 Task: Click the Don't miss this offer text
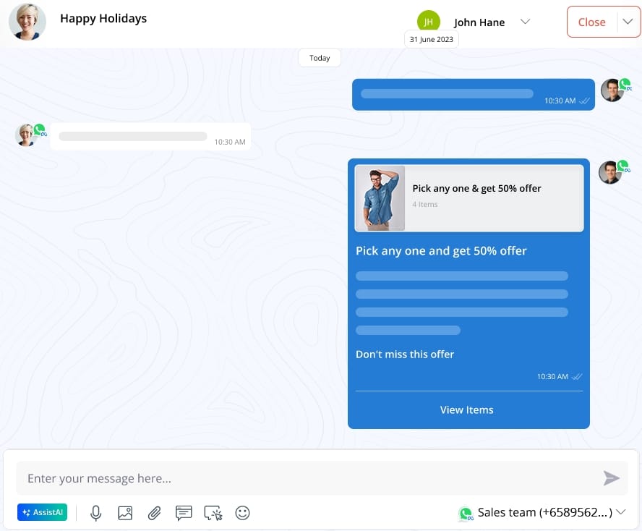[405, 354]
